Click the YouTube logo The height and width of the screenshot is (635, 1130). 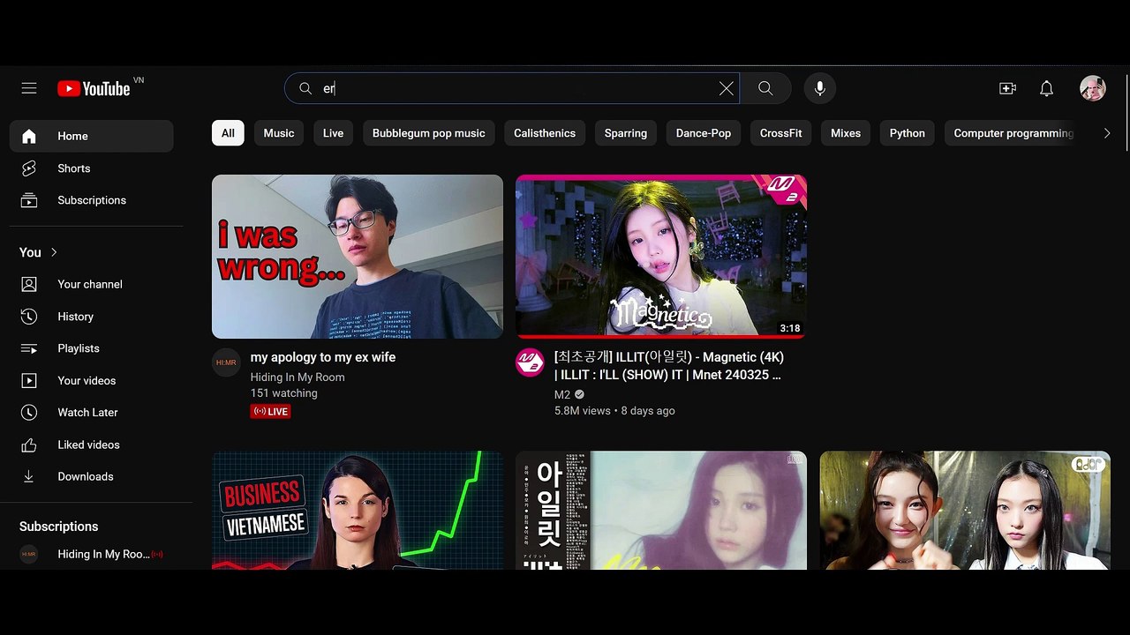pyautogui.click(x=94, y=88)
